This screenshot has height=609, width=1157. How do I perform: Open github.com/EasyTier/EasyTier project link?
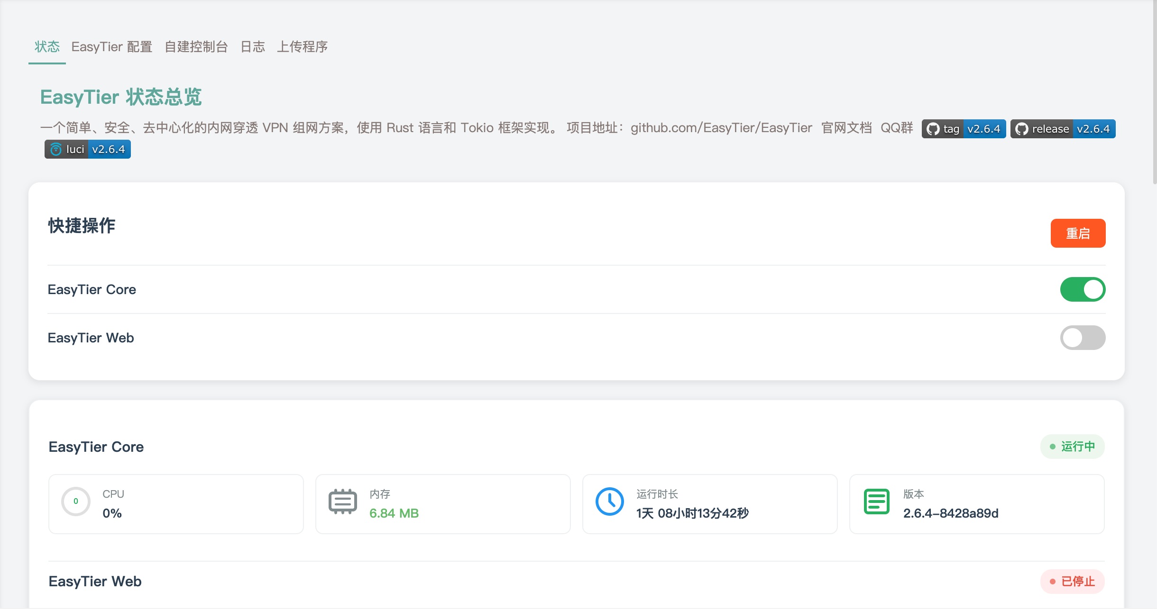[x=721, y=128]
